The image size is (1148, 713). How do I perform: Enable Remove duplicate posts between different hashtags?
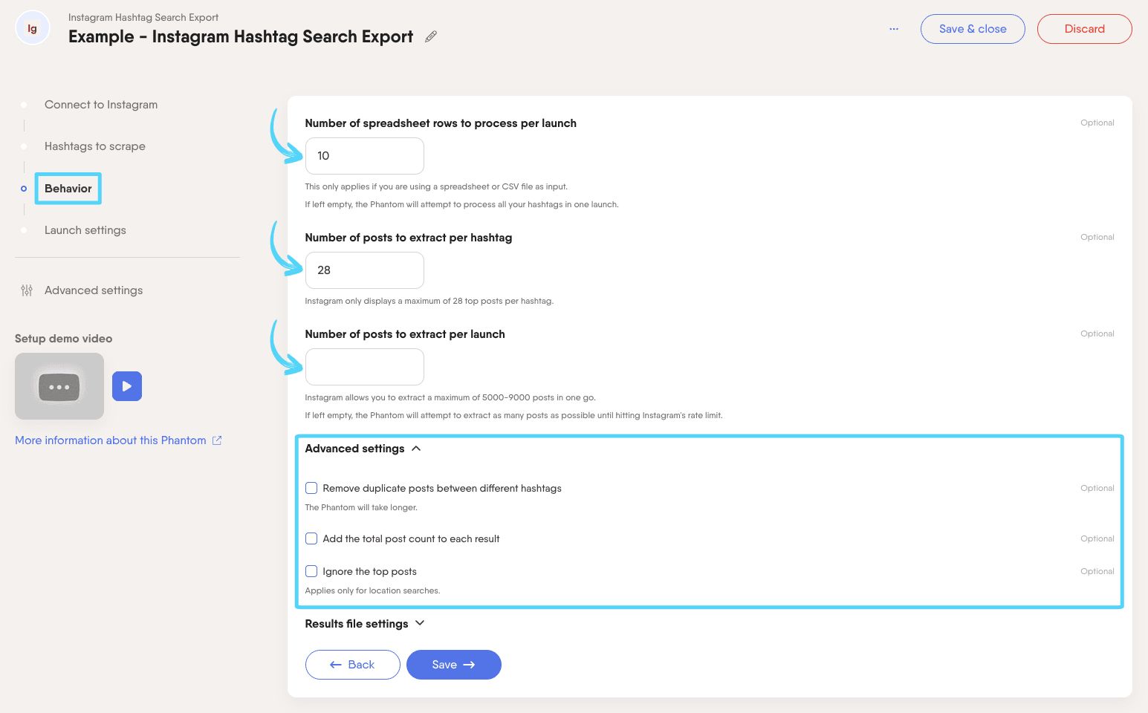(x=311, y=488)
